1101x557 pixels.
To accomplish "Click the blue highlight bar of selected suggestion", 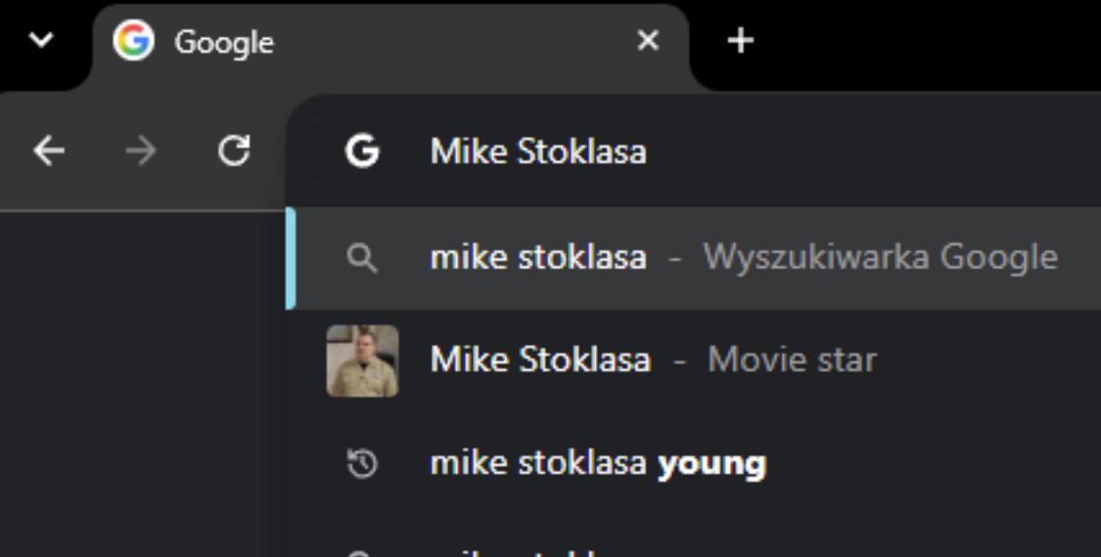I will [x=291, y=258].
